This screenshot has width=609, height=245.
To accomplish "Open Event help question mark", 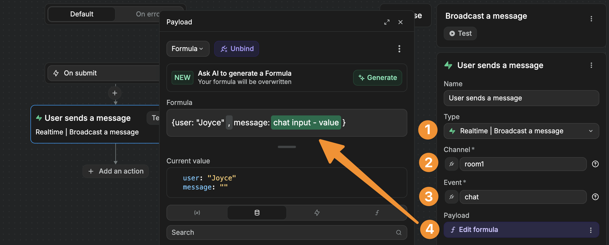I will (595, 197).
